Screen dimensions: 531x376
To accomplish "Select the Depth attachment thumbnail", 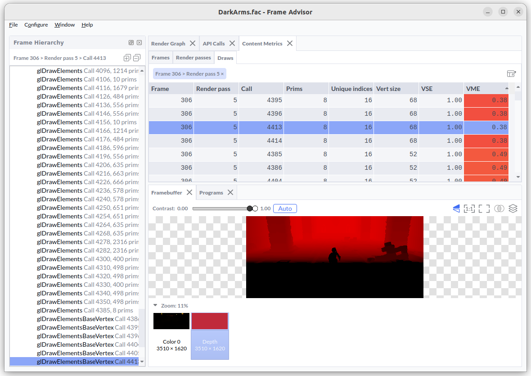I will coord(210,336).
